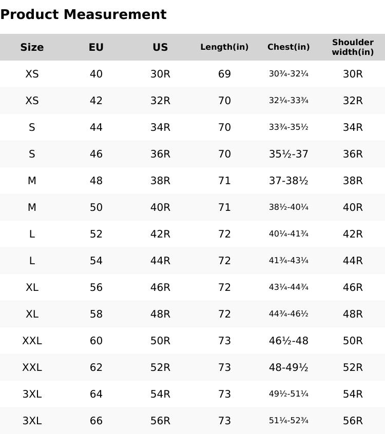The height and width of the screenshot is (434, 385).
Task: Click the 46½-48 chest cell
Action: point(288,341)
